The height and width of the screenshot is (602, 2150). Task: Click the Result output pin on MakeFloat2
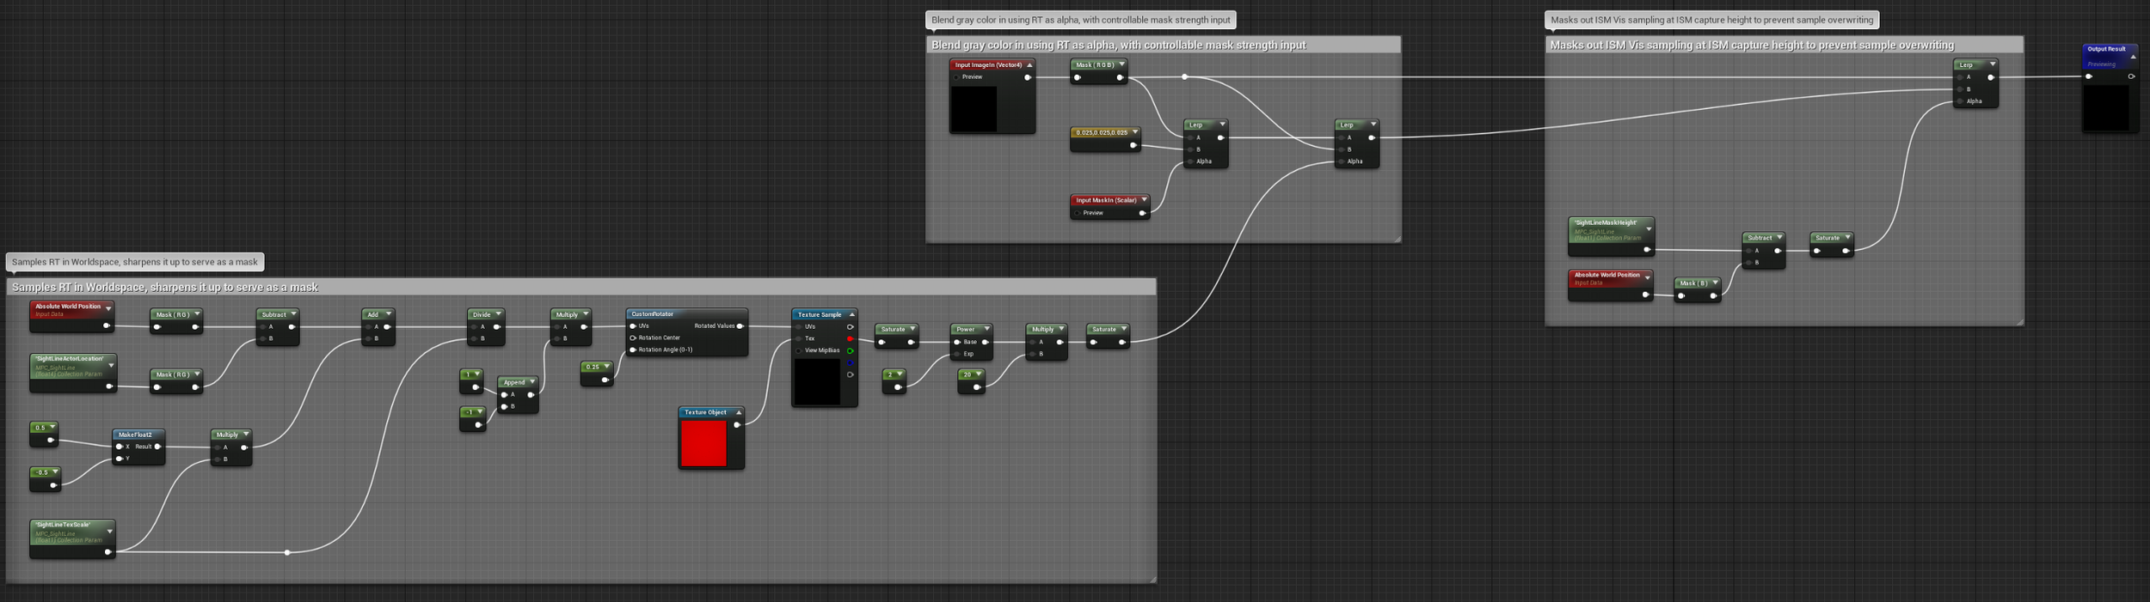tap(157, 447)
